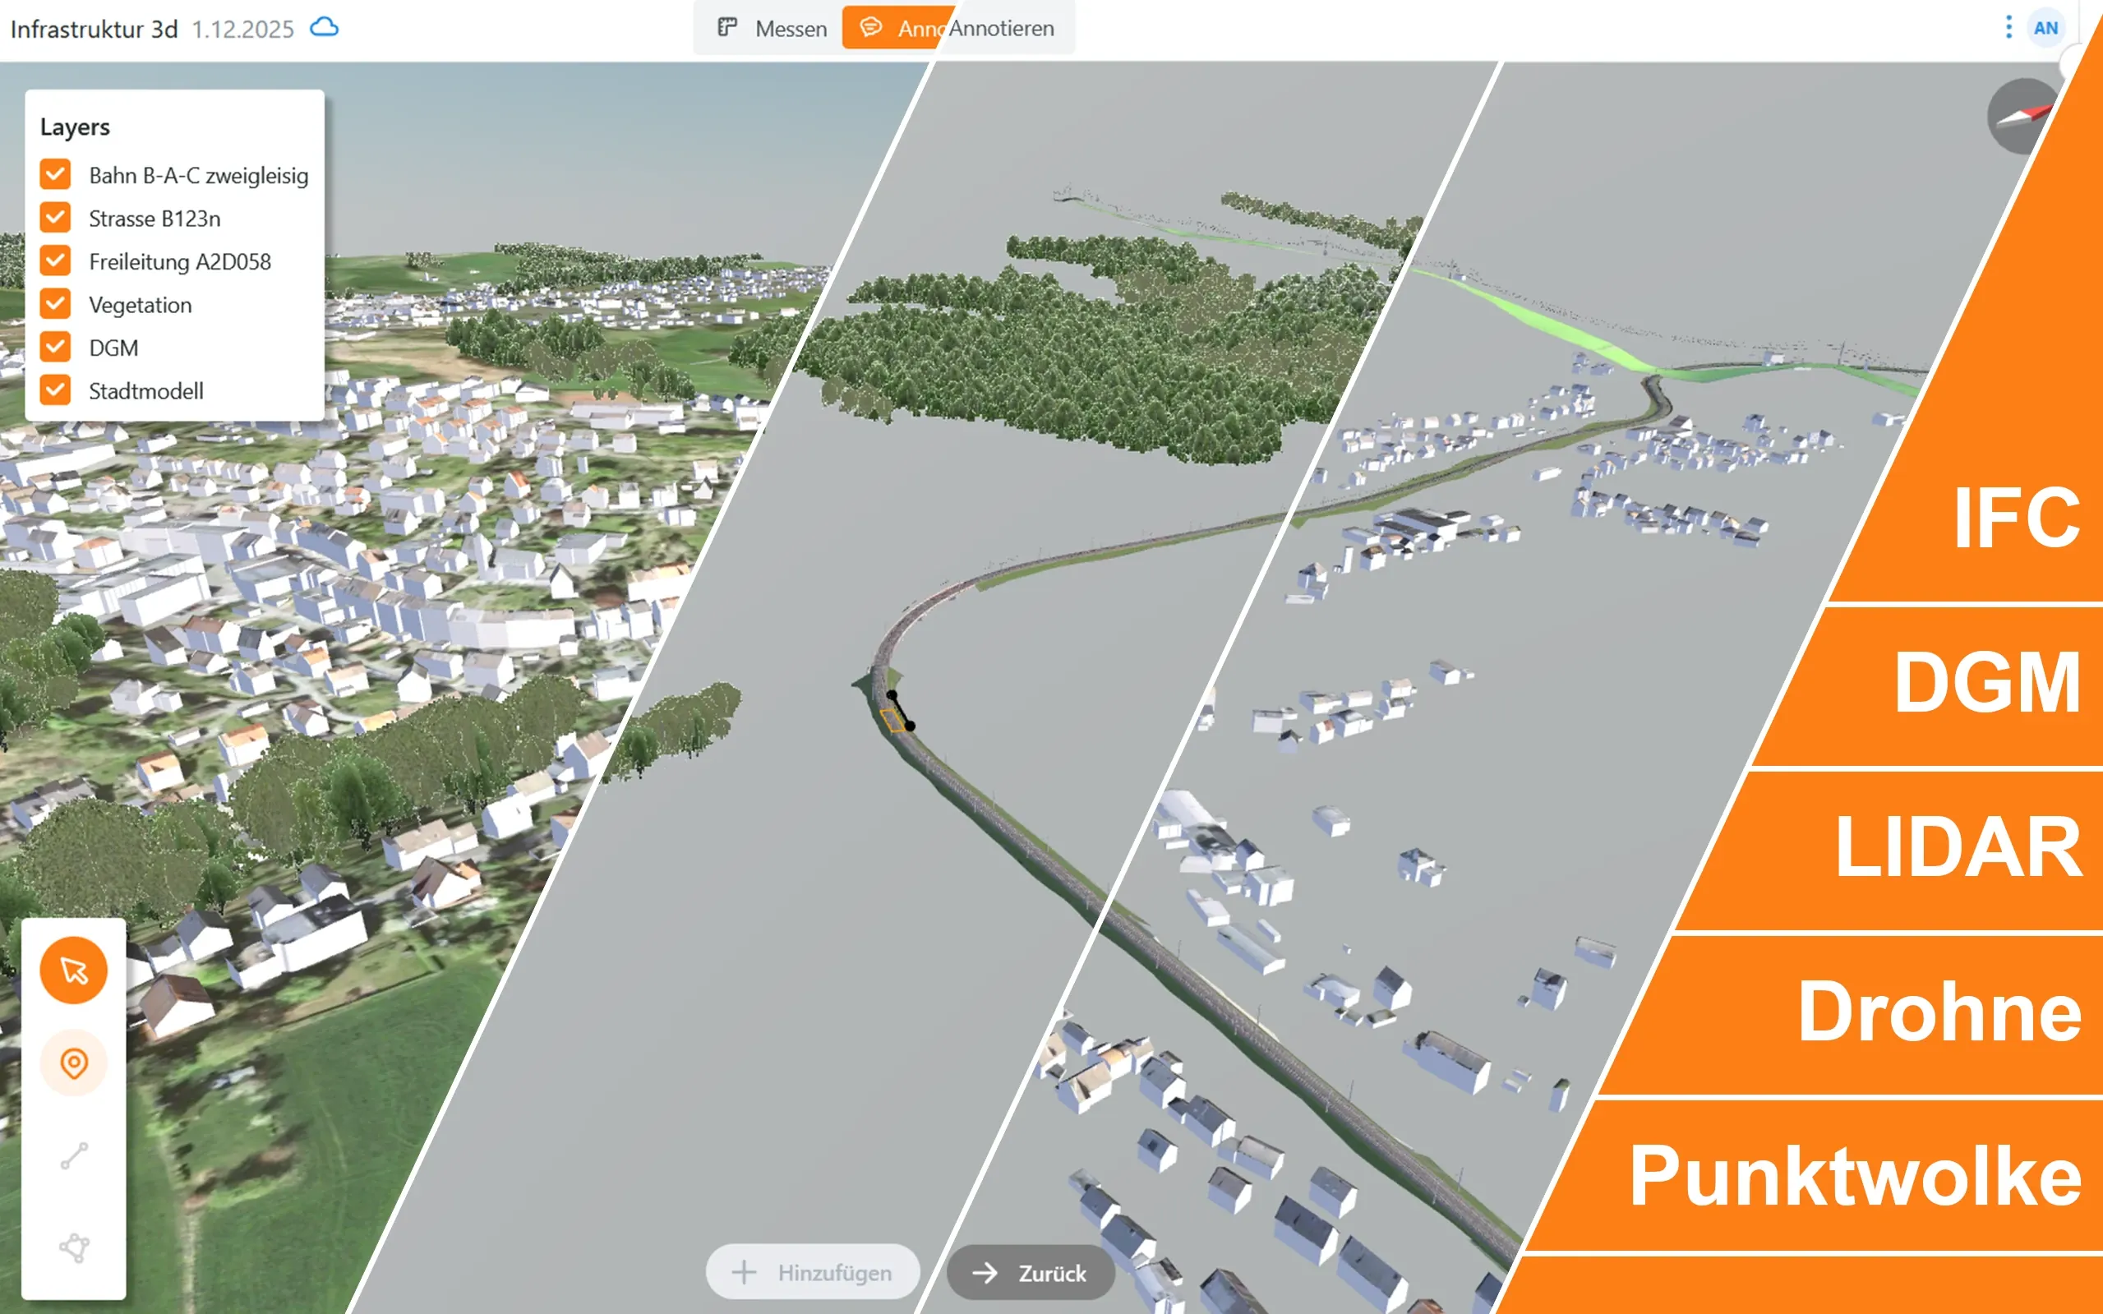Select the pointer selection tool
The width and height of the screenshot is (2103, 1314).
74,970
